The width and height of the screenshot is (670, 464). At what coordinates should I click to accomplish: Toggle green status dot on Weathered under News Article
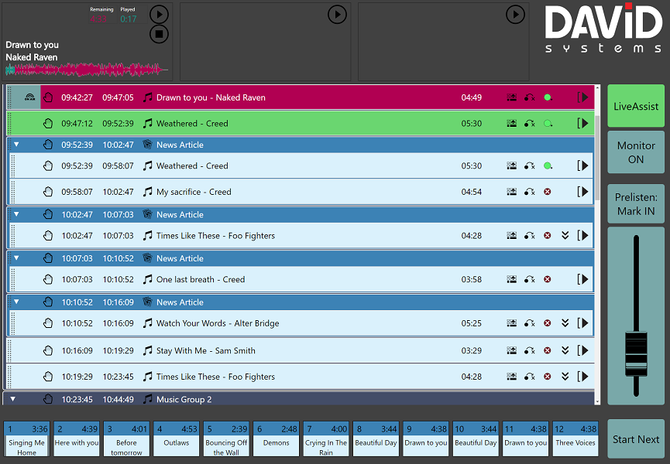(x=548, y=166)
